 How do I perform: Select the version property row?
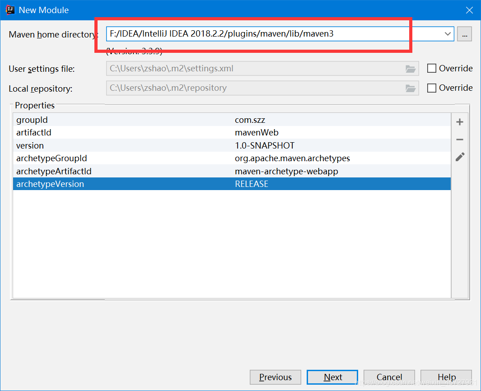232,145
